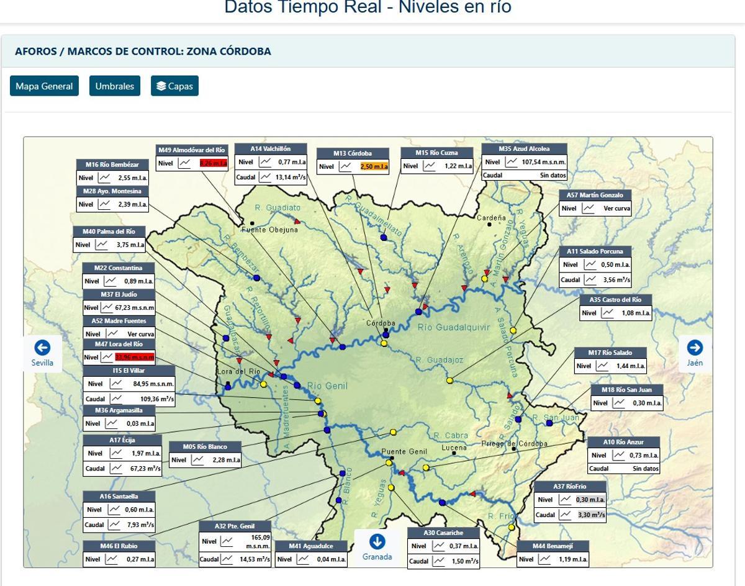Click the red triangle alert marker near Cardeña

coord(486,272)
